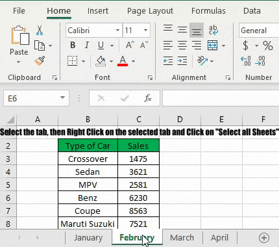Open Copy options dropdown arrow
Viewport: 279px width, 247px height.
click(x=50, y=45)
